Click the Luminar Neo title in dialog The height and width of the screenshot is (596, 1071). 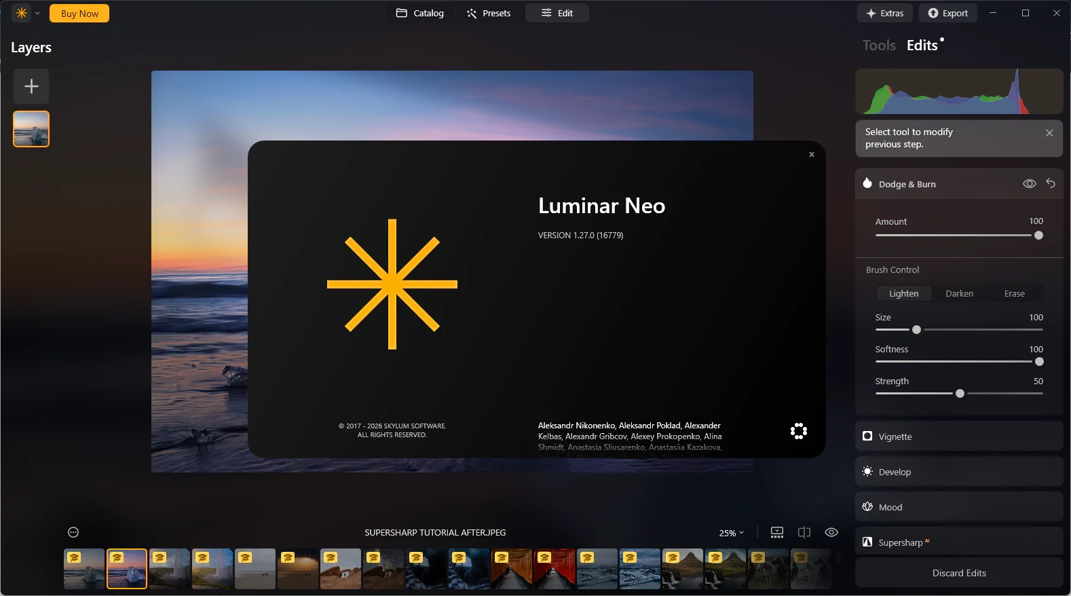pyautogui.click(x=601, y=206)
